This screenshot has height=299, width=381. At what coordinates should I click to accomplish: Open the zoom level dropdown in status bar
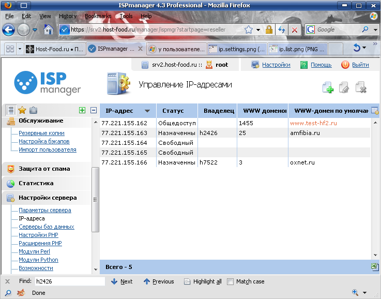(x=364, y=293)
